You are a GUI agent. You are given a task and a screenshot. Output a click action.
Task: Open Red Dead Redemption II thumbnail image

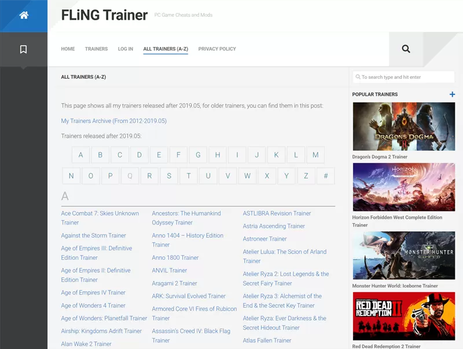click(x=403, y=316)
